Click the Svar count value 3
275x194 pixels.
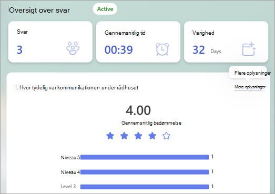click(x=19, y=50)
